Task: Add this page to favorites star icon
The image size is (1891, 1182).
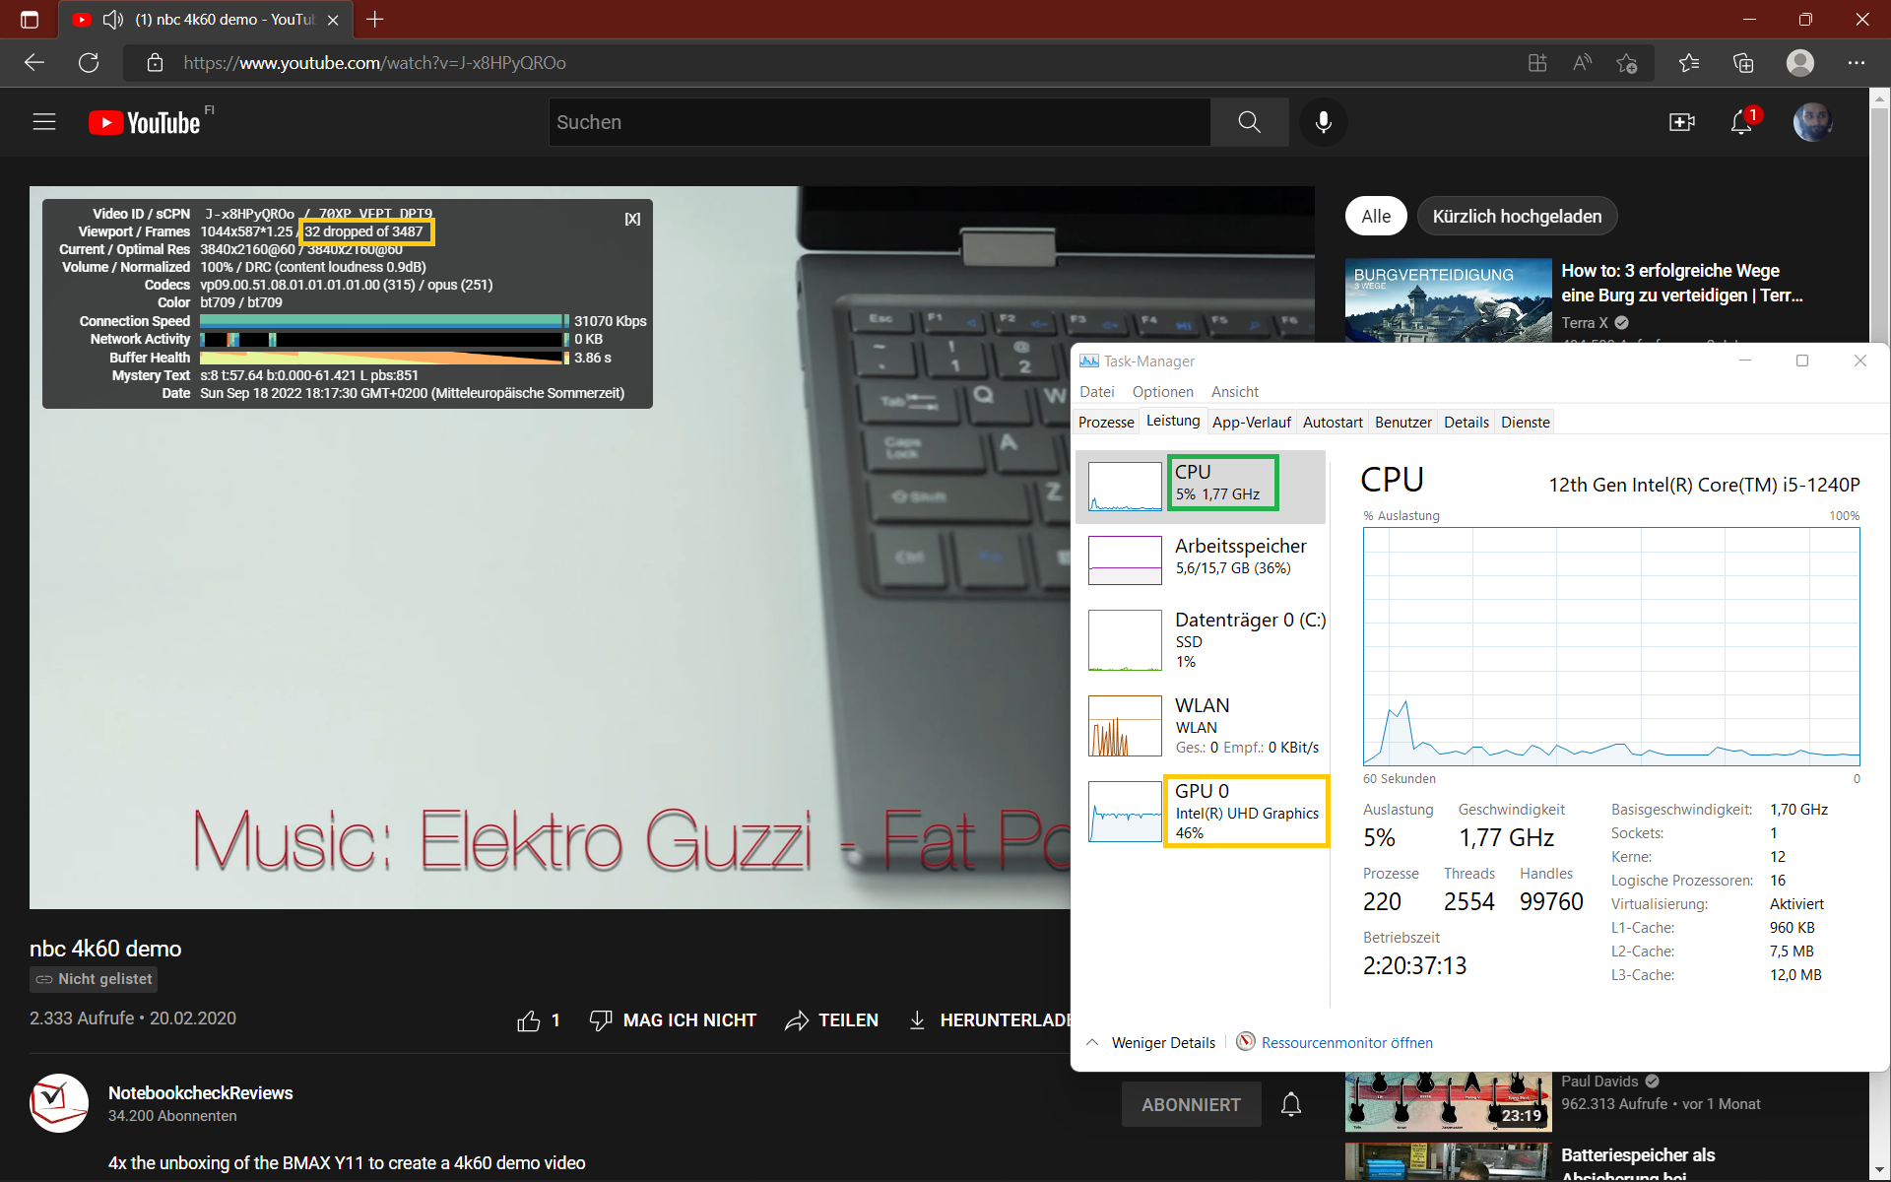Action: [1626, 63]
